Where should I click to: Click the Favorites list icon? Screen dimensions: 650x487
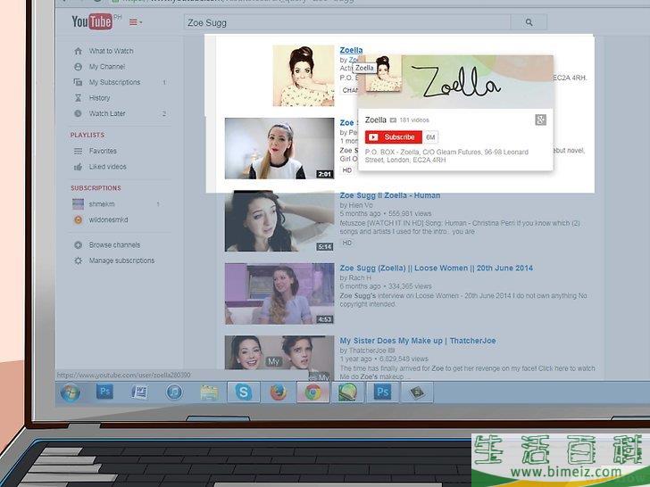(x=78, y=151)
